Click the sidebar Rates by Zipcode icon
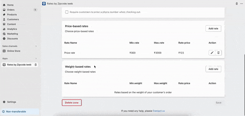Screen dimensions: 245x116 (4, 65)
